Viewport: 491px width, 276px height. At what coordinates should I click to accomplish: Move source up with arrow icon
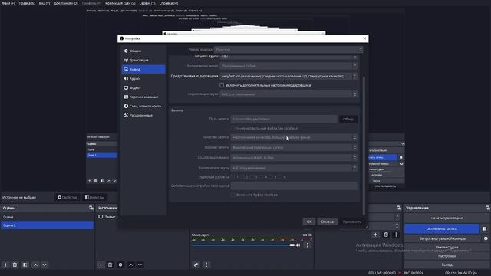click(x=130, y=264)
